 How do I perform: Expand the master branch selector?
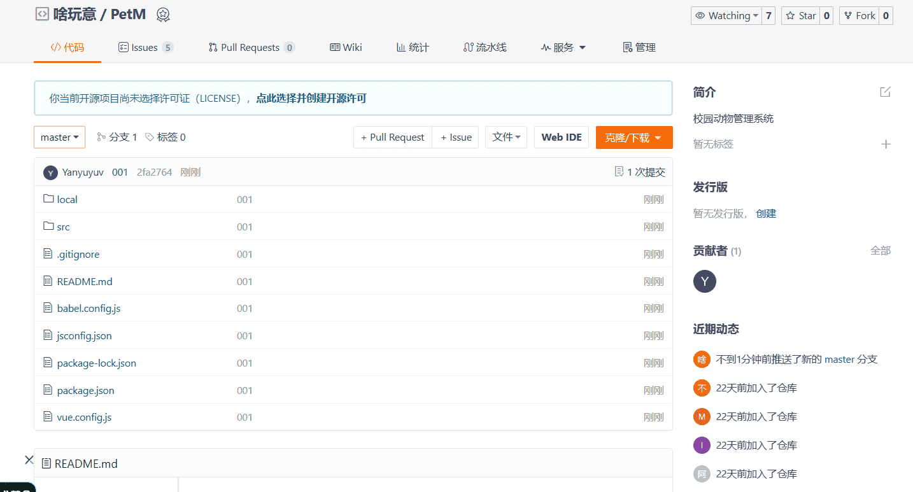pos(59,137)
